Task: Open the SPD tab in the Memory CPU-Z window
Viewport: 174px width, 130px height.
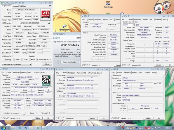Action: [x=111, y=19]
